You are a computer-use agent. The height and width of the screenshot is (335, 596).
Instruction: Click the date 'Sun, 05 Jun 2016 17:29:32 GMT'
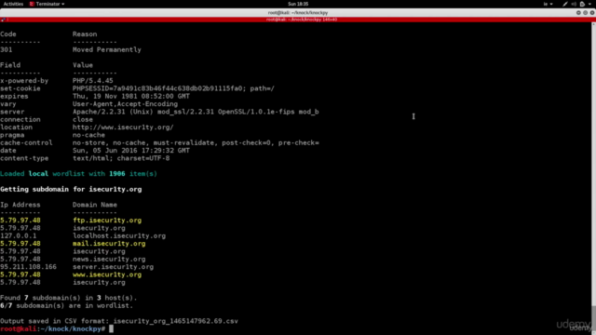click(131, 151)
